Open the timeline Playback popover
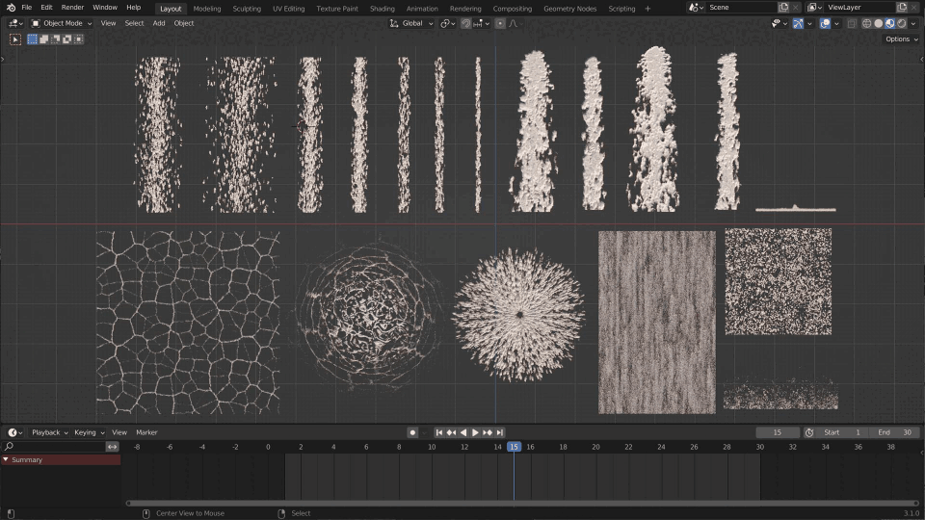 (x=49, y=432)
